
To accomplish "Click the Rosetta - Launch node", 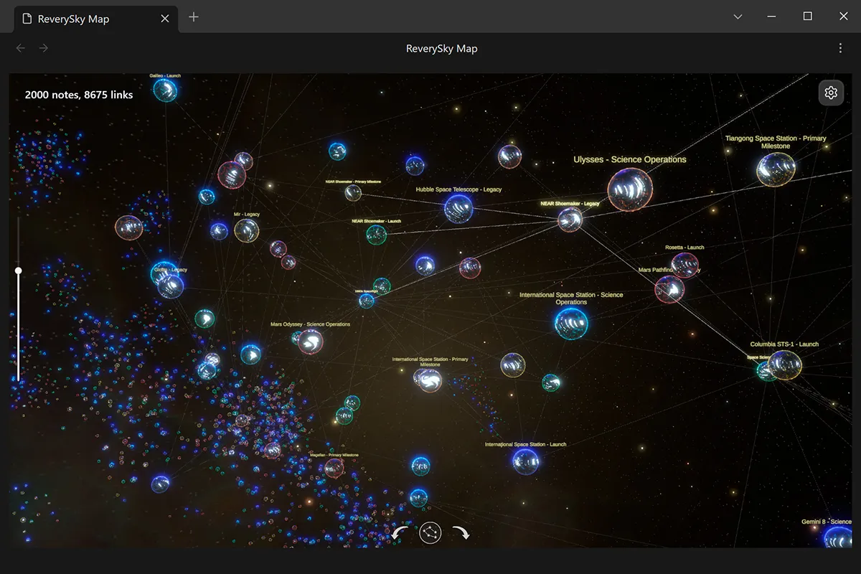I will pos(685,265).
